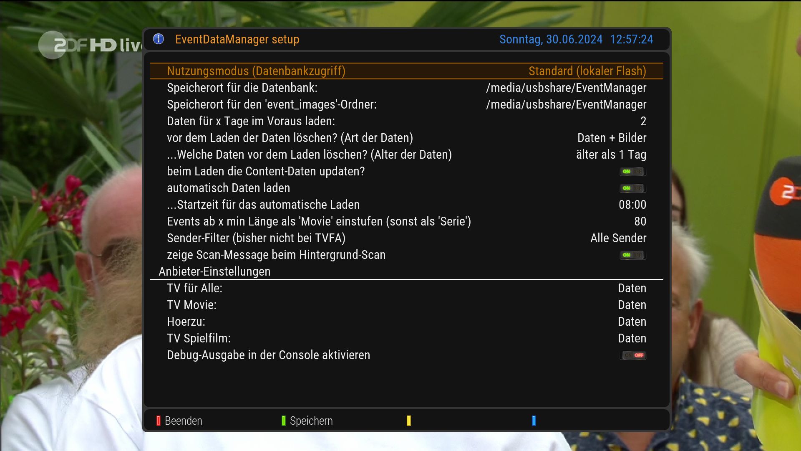The width and height of the screenshot is (801, 451).
Task: Select the 'TV für Alle' provider row
Action: click(194, 288)
